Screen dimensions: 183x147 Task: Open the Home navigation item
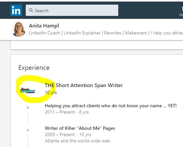pyautogui.click(x=181, y=11)
